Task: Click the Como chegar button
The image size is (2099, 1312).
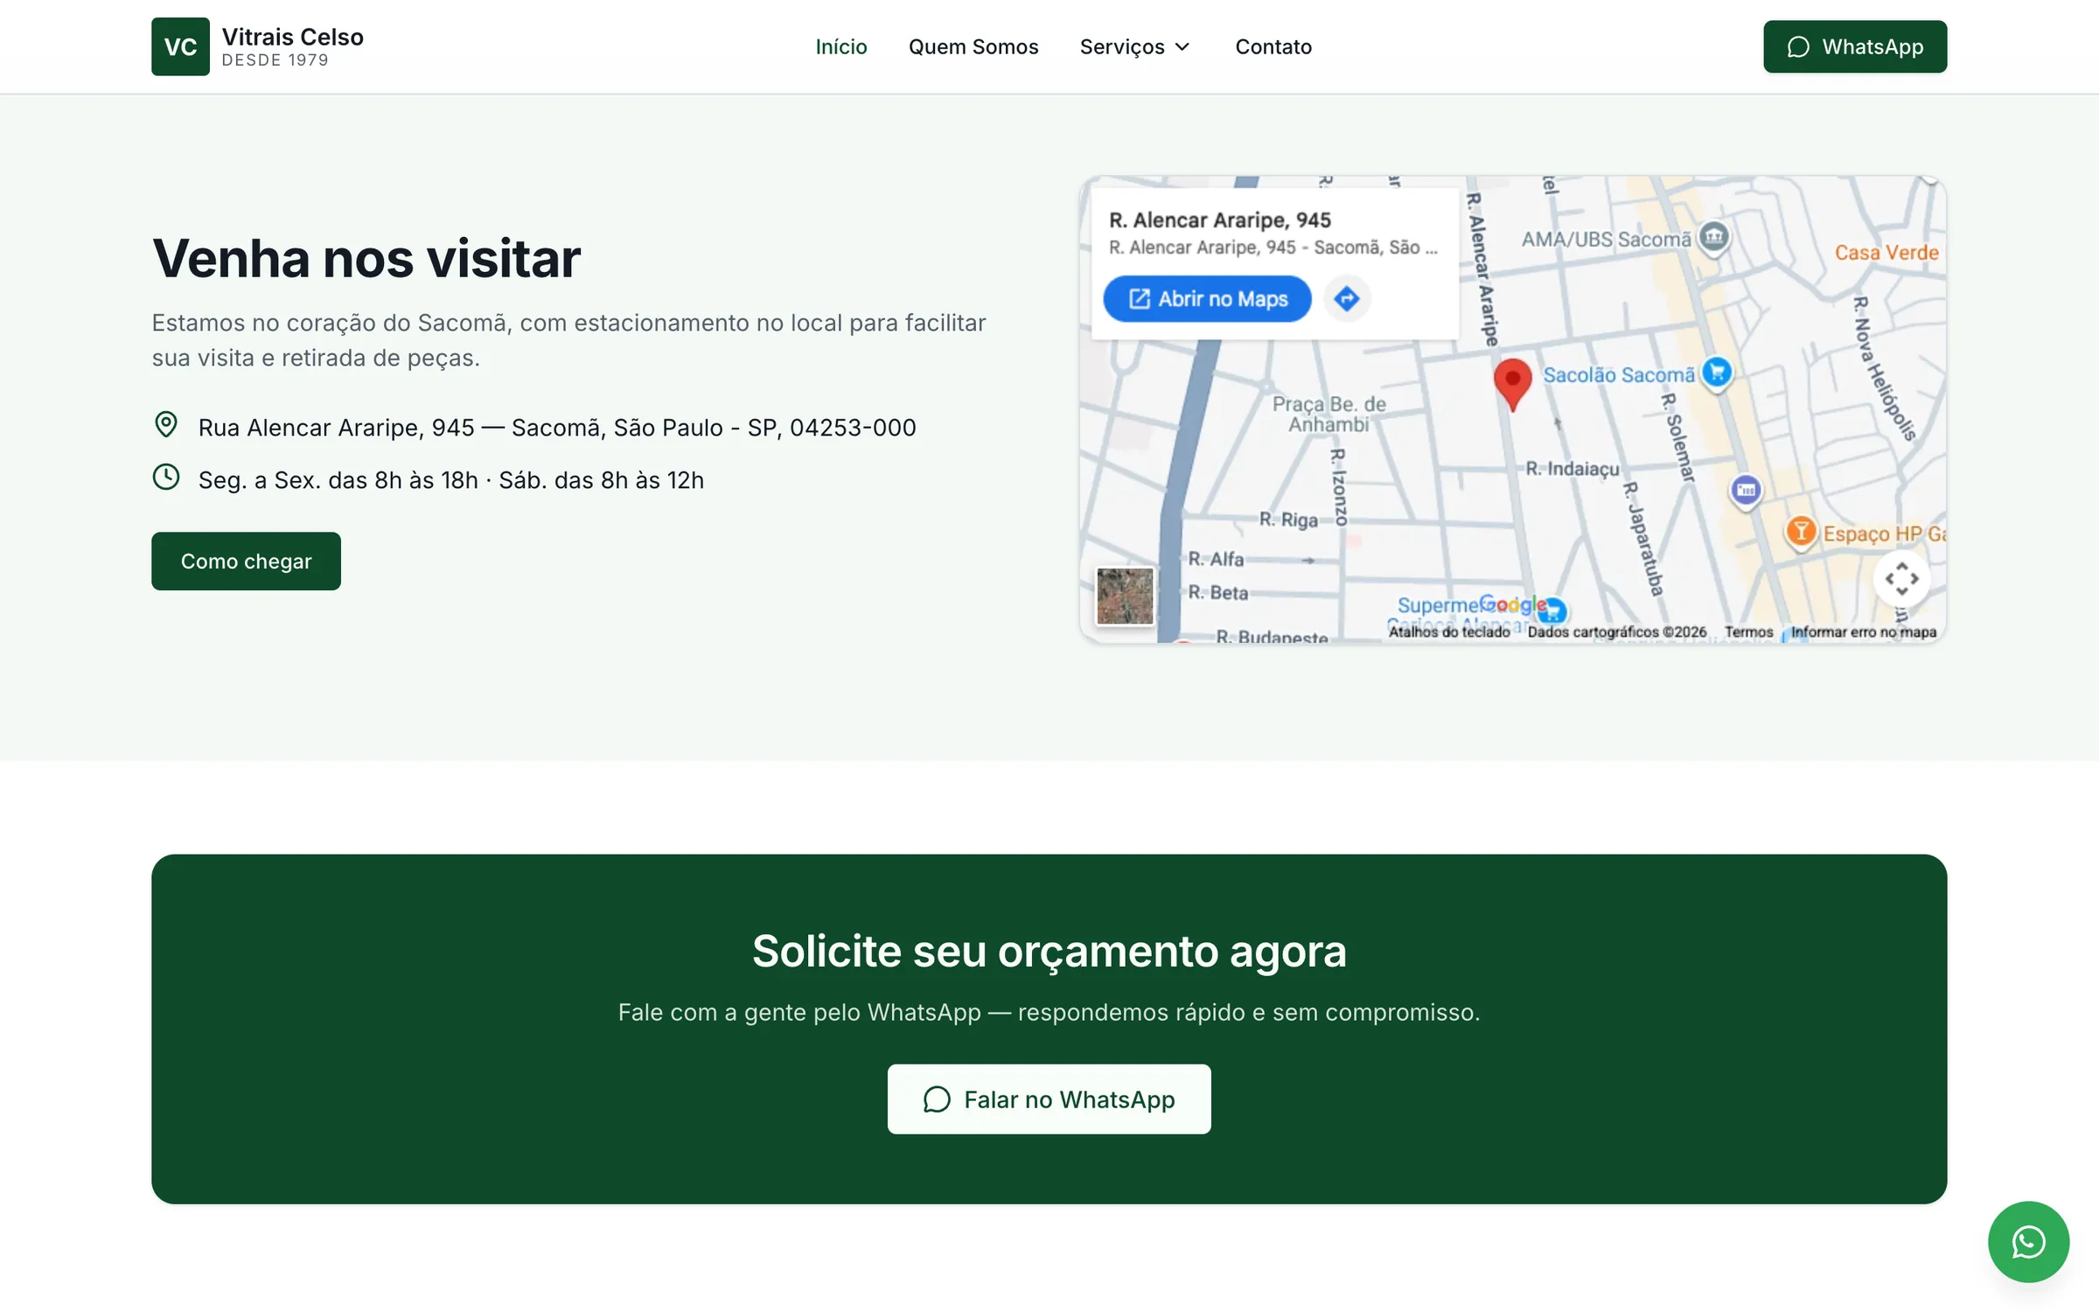Action: 246,561
